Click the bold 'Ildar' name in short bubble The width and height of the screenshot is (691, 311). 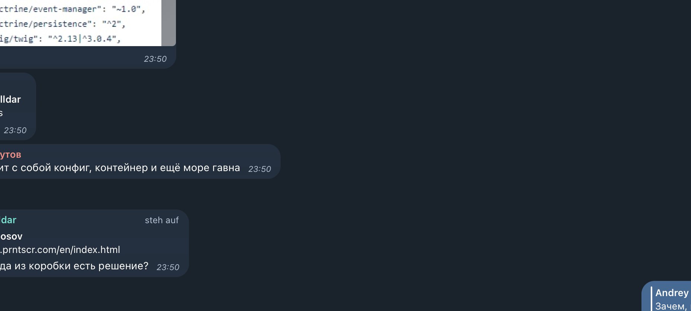click(10, 99)
